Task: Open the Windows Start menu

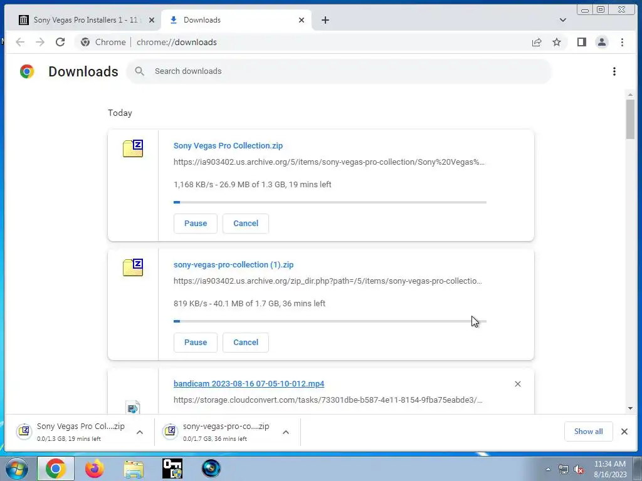Action: [x=17, y=468]
